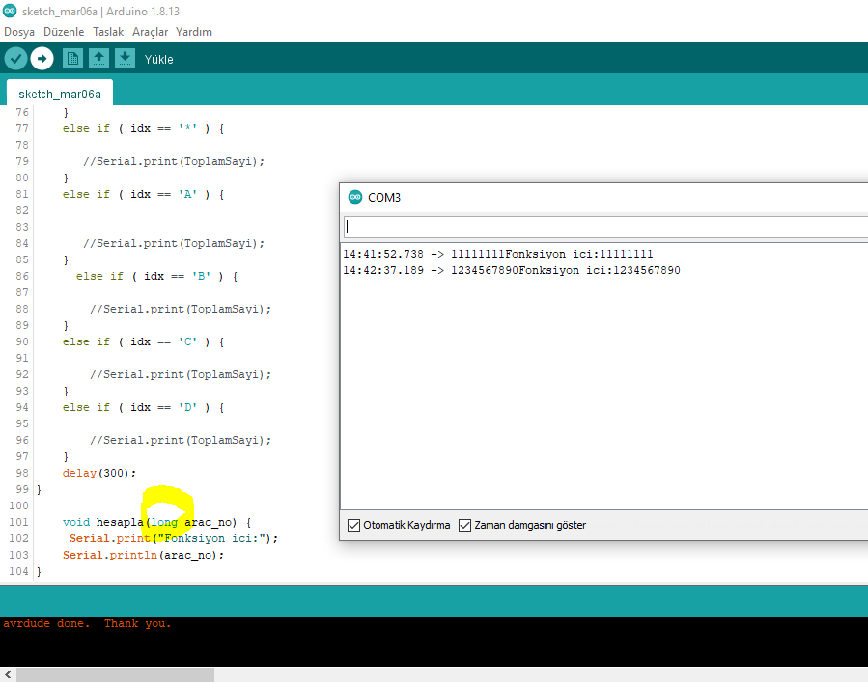
Task: Click the Verify checkmark toolbar icon
Action: click(x=15, y=59)
